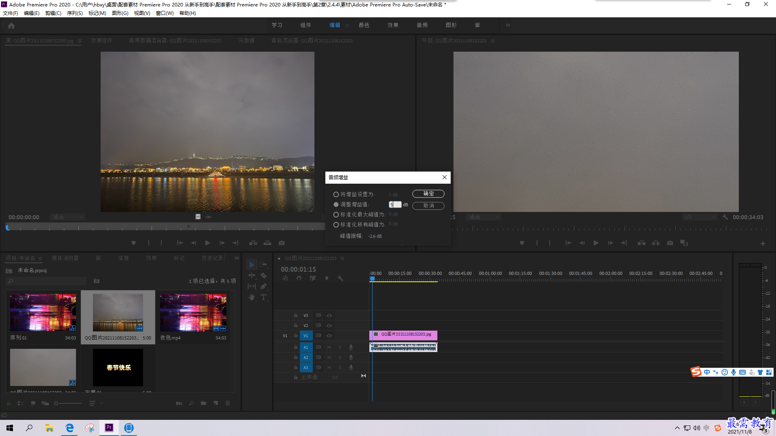The width and height of the screenshot is (776, 436).
Task: Open program monitor zoom level dropdown 适合
Action: tap(483, 217)
